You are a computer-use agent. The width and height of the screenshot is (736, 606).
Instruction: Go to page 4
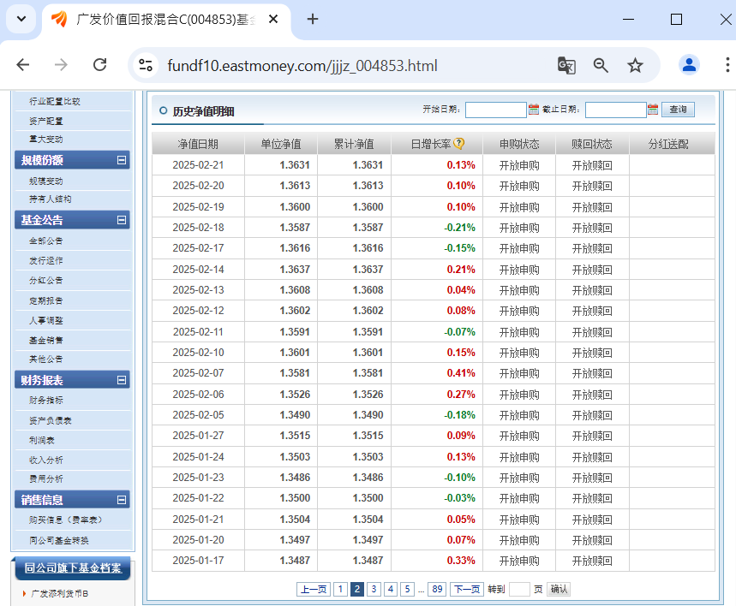click(391, 589)
